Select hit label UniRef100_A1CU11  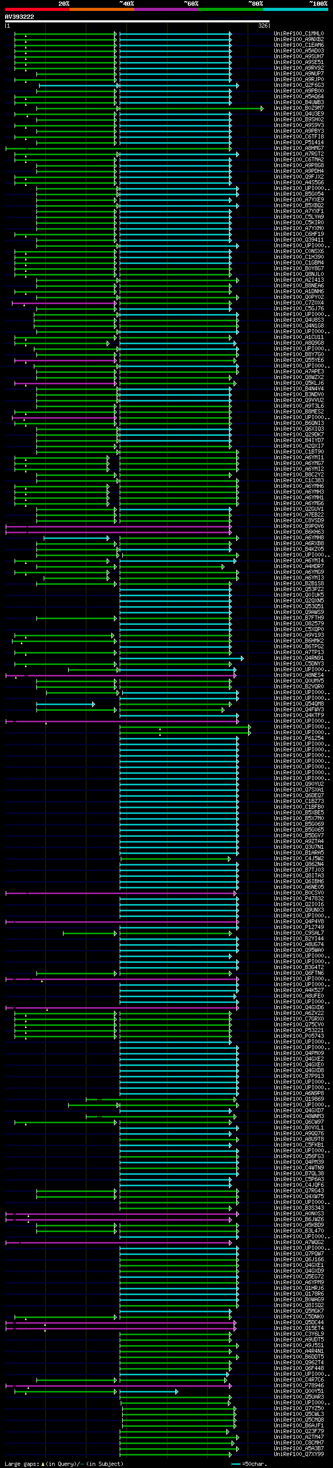[299, 337]
